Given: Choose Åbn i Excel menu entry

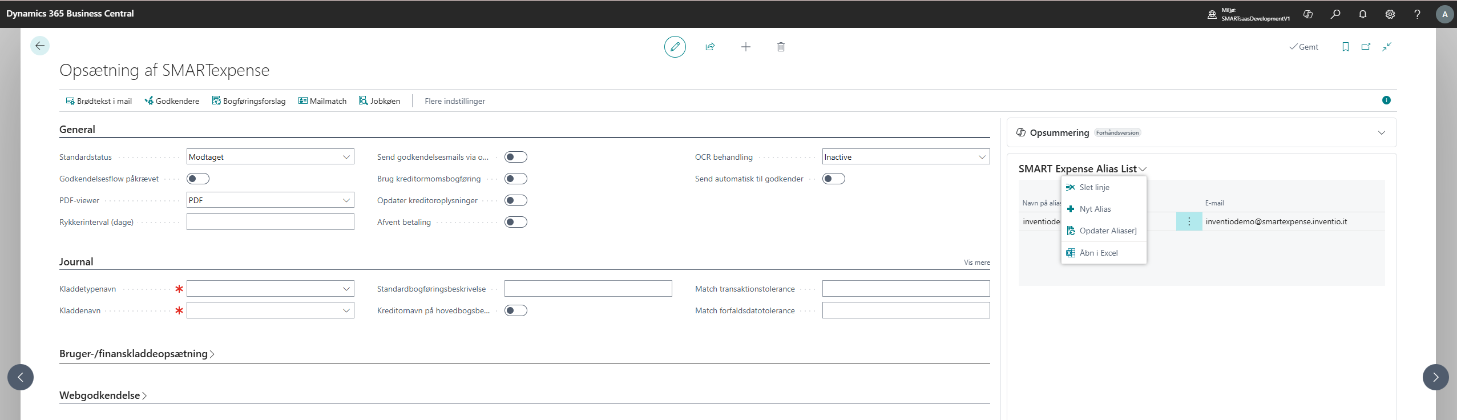Looking at the screenshot, I should 1098,253.
